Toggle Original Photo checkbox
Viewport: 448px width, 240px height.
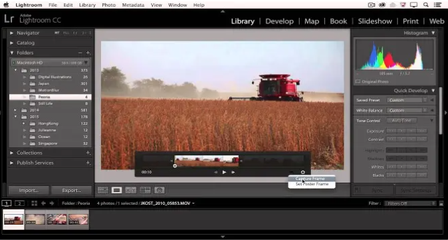click(358, 81)
